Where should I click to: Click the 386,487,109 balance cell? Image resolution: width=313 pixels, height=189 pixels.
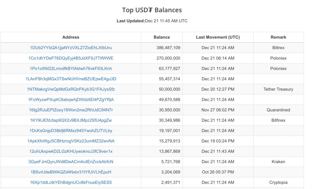[168, 48]
